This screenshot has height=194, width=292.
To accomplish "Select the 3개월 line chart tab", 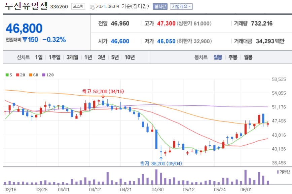I will tap(72, 57).
